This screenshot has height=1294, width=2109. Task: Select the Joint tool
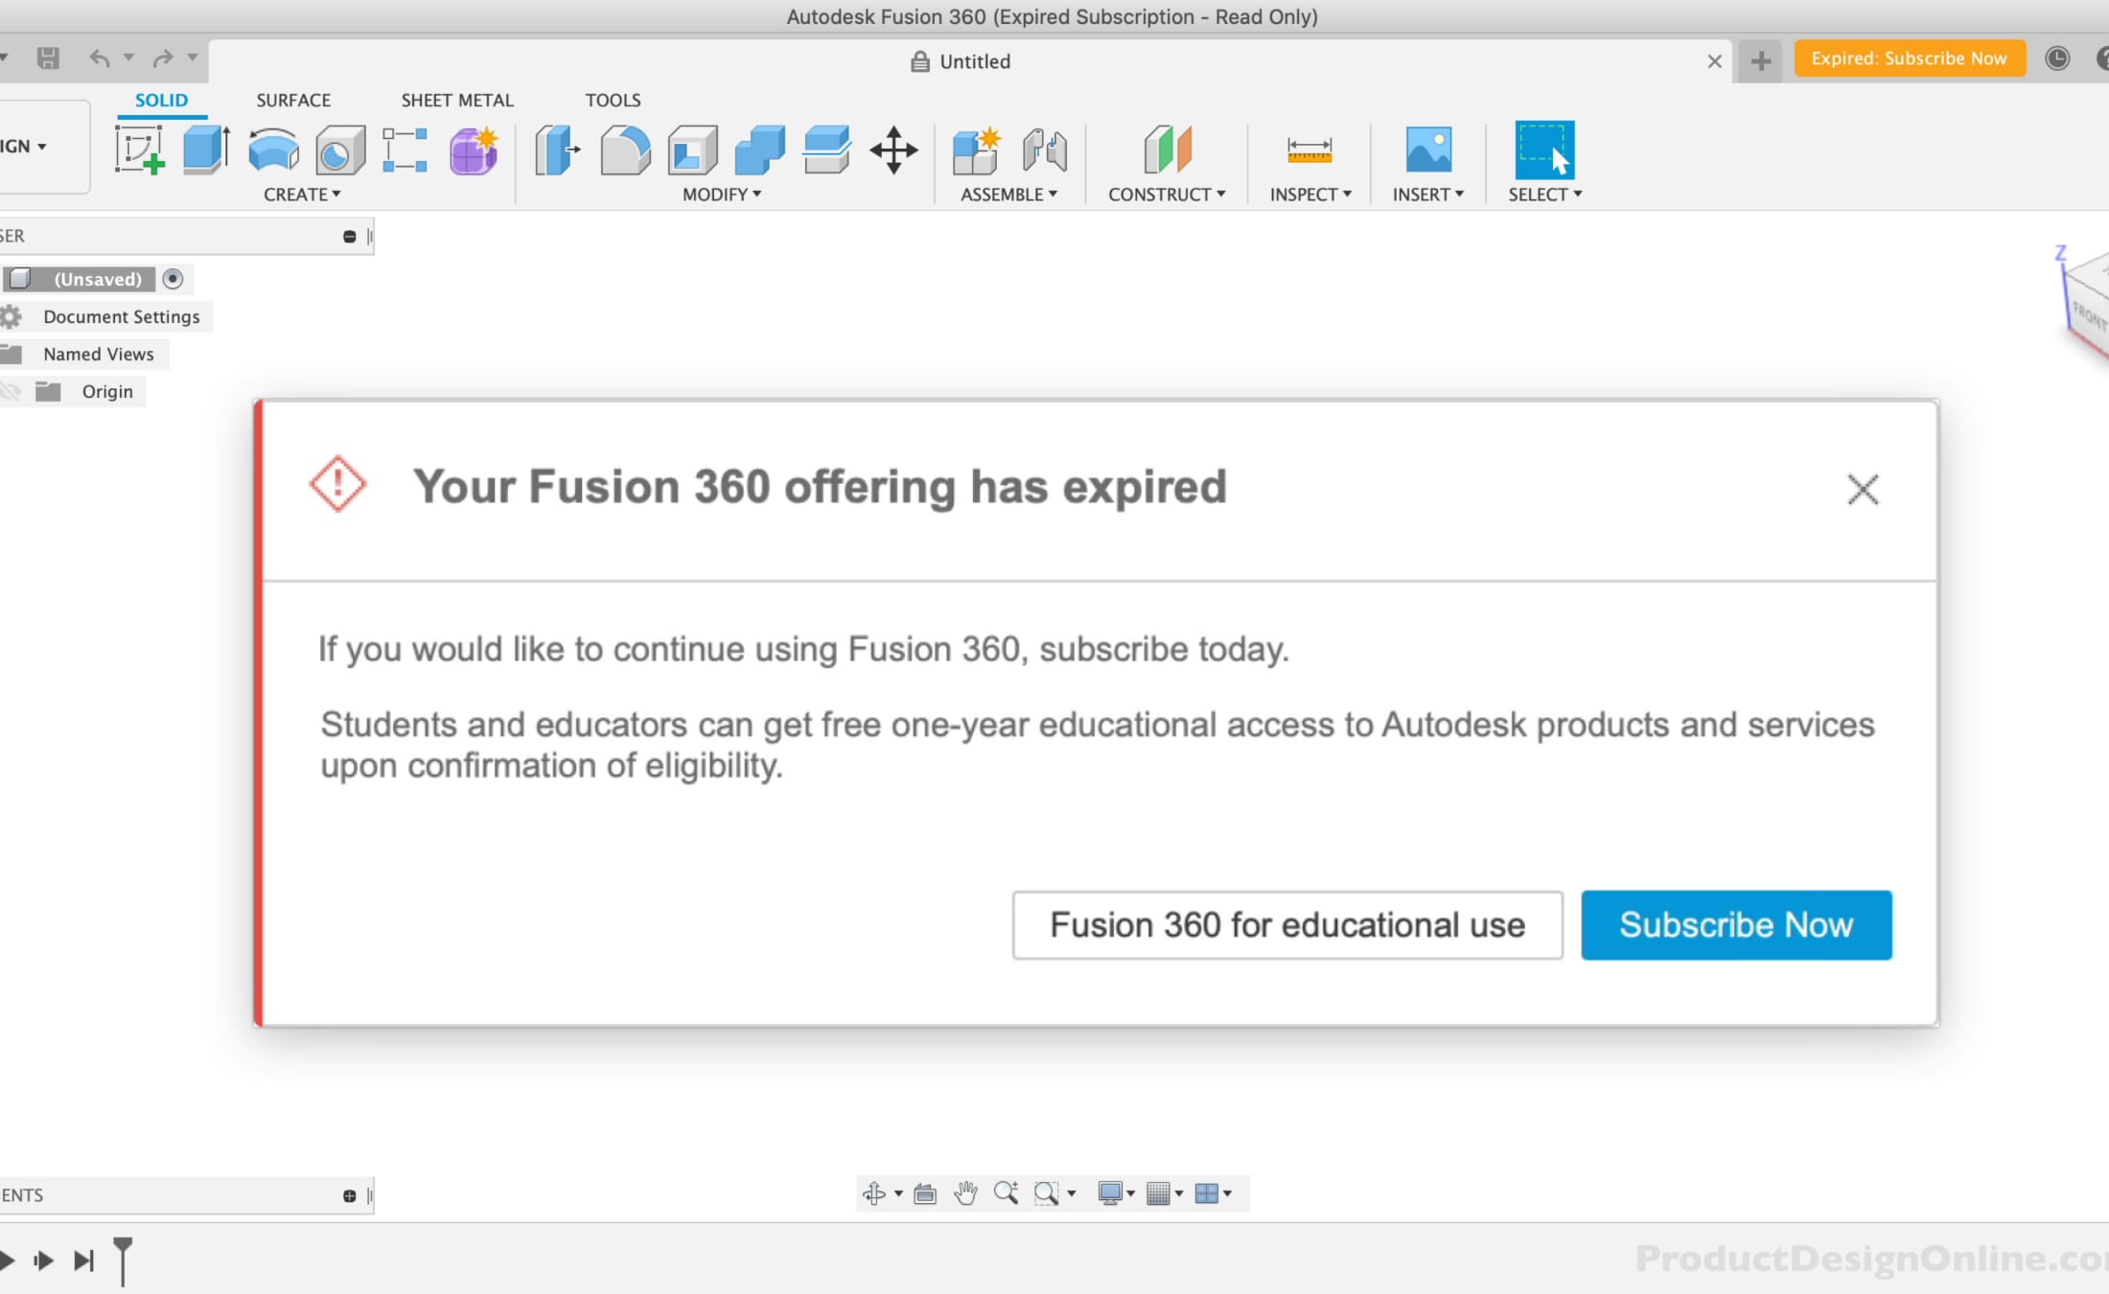click(1044, 150)
